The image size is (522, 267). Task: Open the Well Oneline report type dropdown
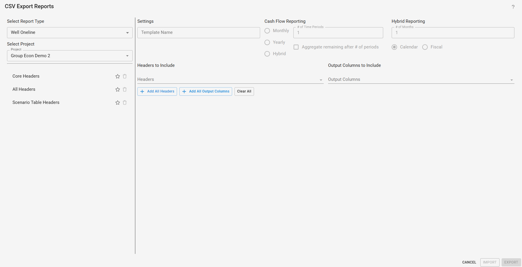(x=70, y=33)
